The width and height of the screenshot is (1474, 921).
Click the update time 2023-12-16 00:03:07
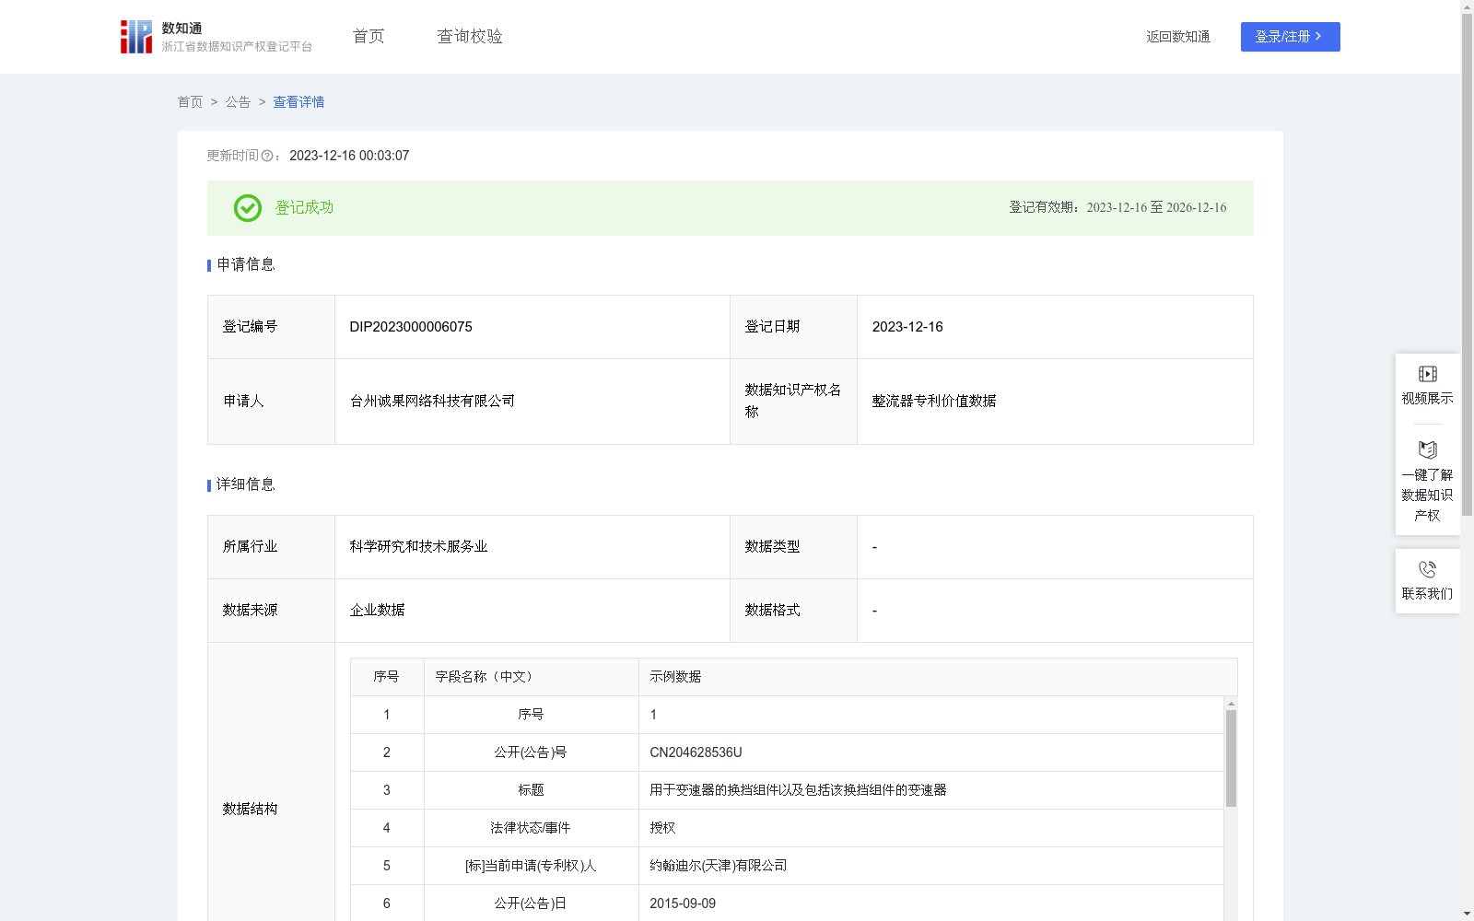point(349,156)
